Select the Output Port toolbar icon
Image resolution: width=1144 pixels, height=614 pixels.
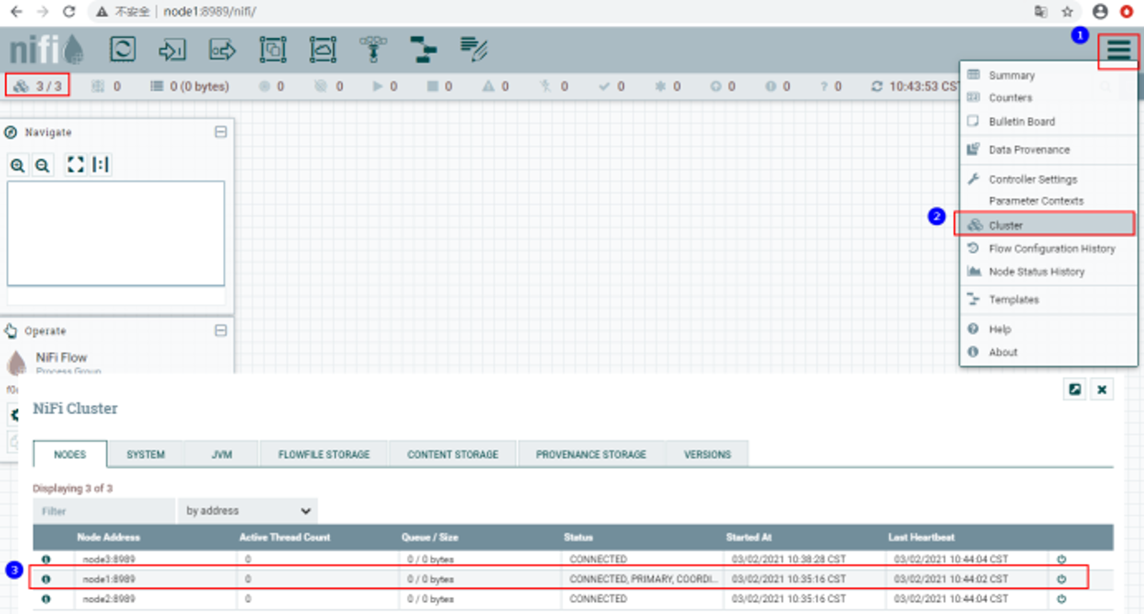[222, 50]
